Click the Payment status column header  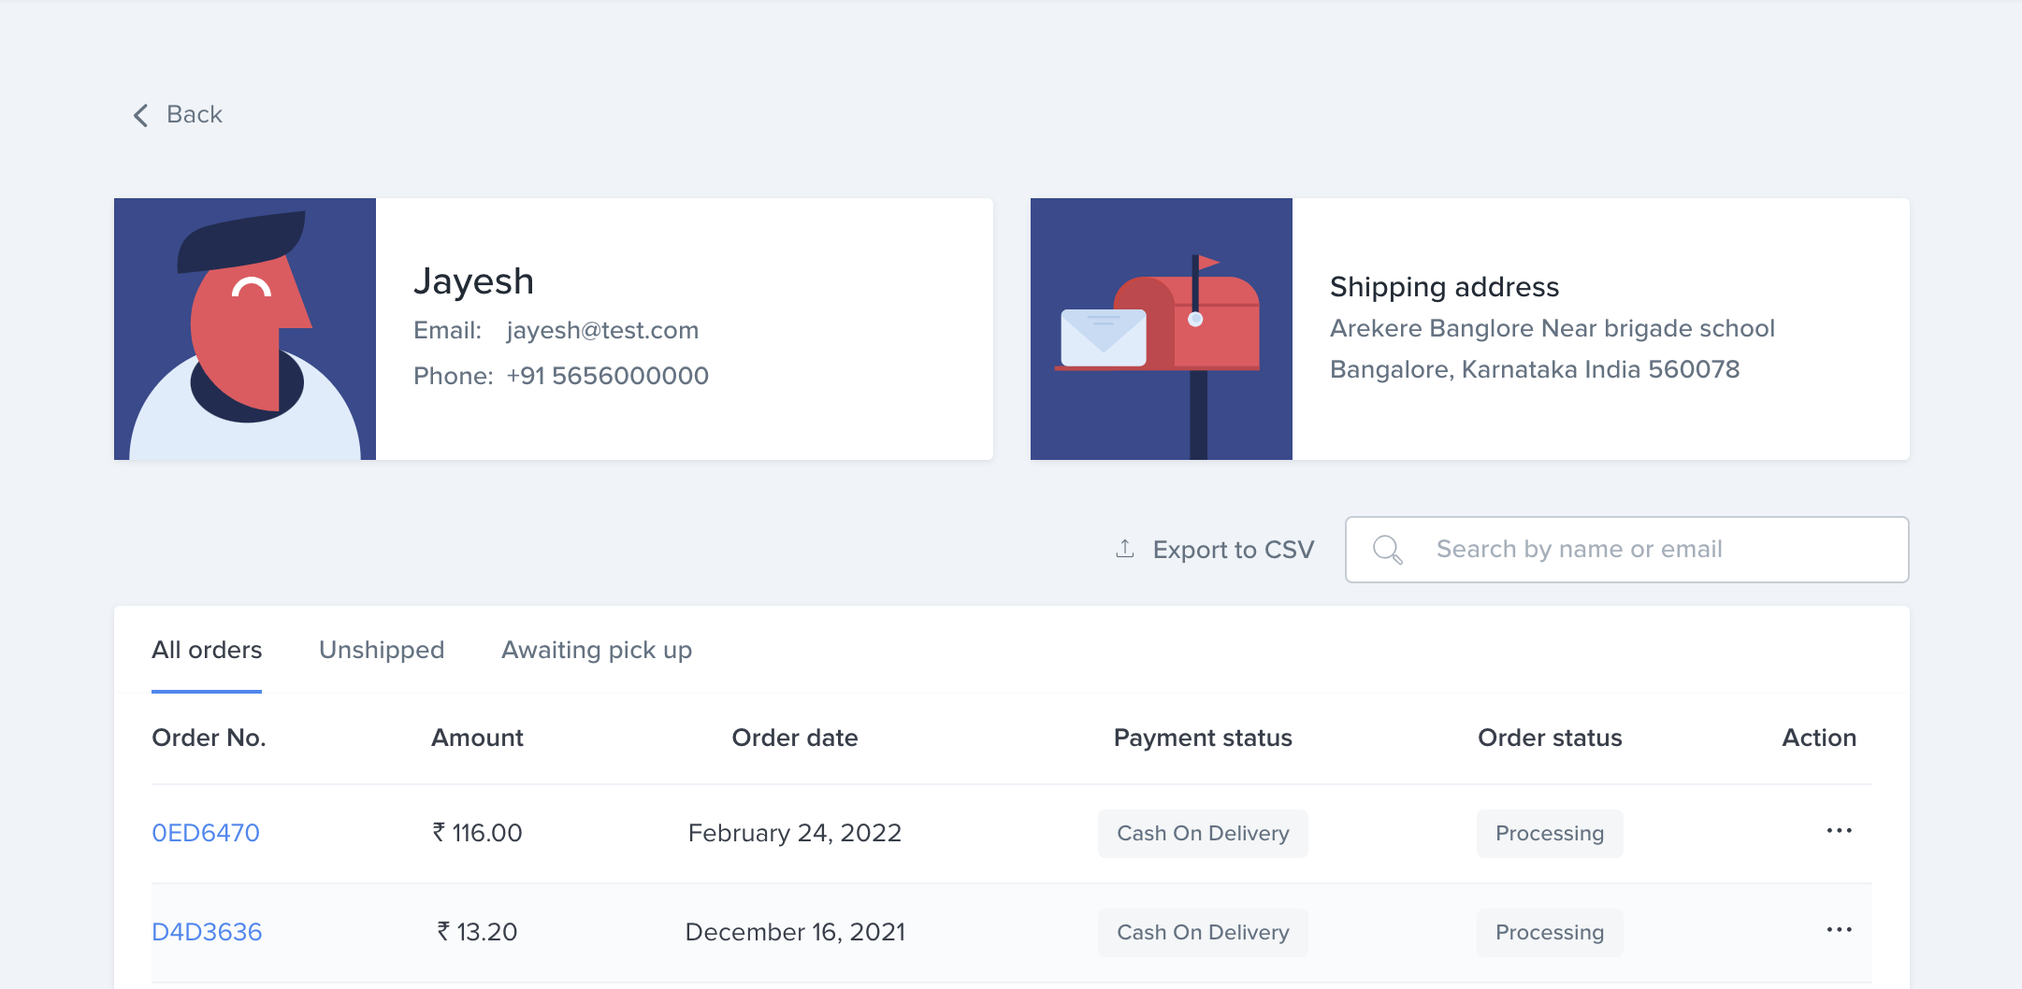pos(1203,738)
